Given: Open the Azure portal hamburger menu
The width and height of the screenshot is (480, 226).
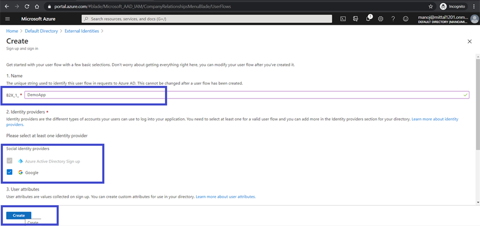Looking at the screenshot, I should pos(7,19).
